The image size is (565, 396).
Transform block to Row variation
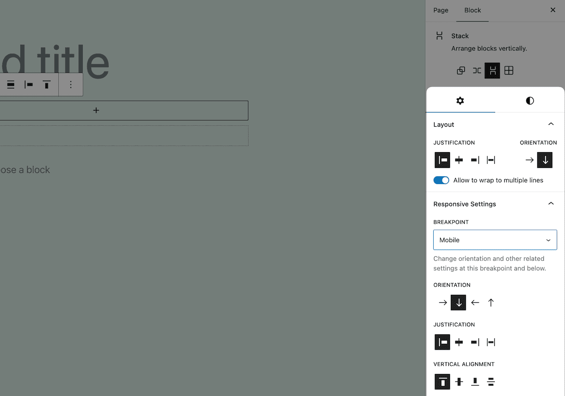point(477,71)
